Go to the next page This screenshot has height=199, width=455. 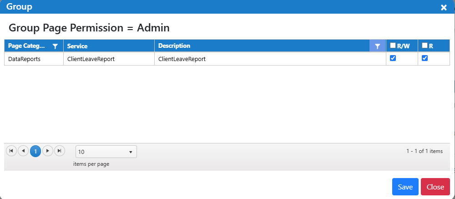click(48, 151)
